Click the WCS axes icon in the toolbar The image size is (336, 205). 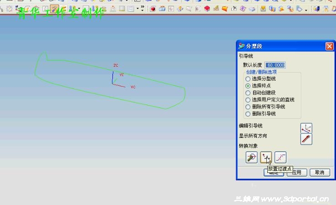(18, 9)
